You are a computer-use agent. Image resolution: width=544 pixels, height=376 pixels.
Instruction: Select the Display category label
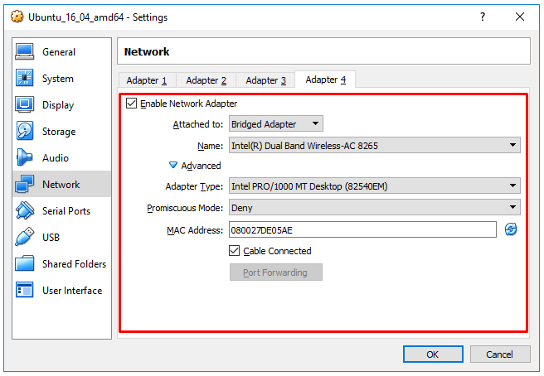click(58, 105)
